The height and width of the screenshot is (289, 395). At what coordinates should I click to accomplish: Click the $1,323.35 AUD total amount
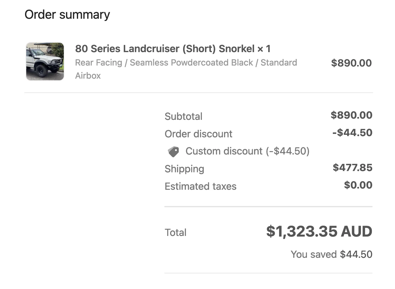click(319, 232)
